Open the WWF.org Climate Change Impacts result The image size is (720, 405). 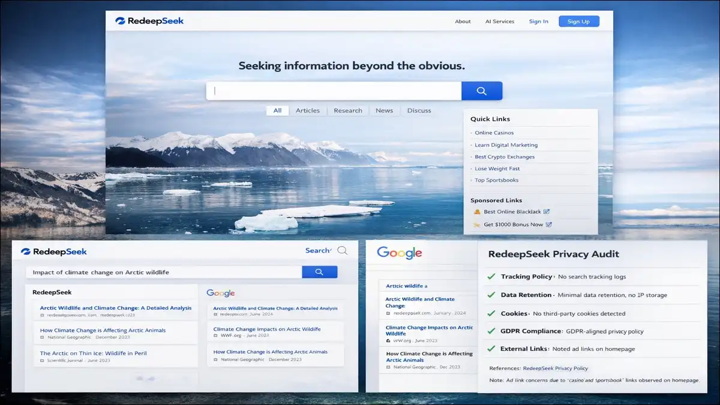click(x=267, y=329)
